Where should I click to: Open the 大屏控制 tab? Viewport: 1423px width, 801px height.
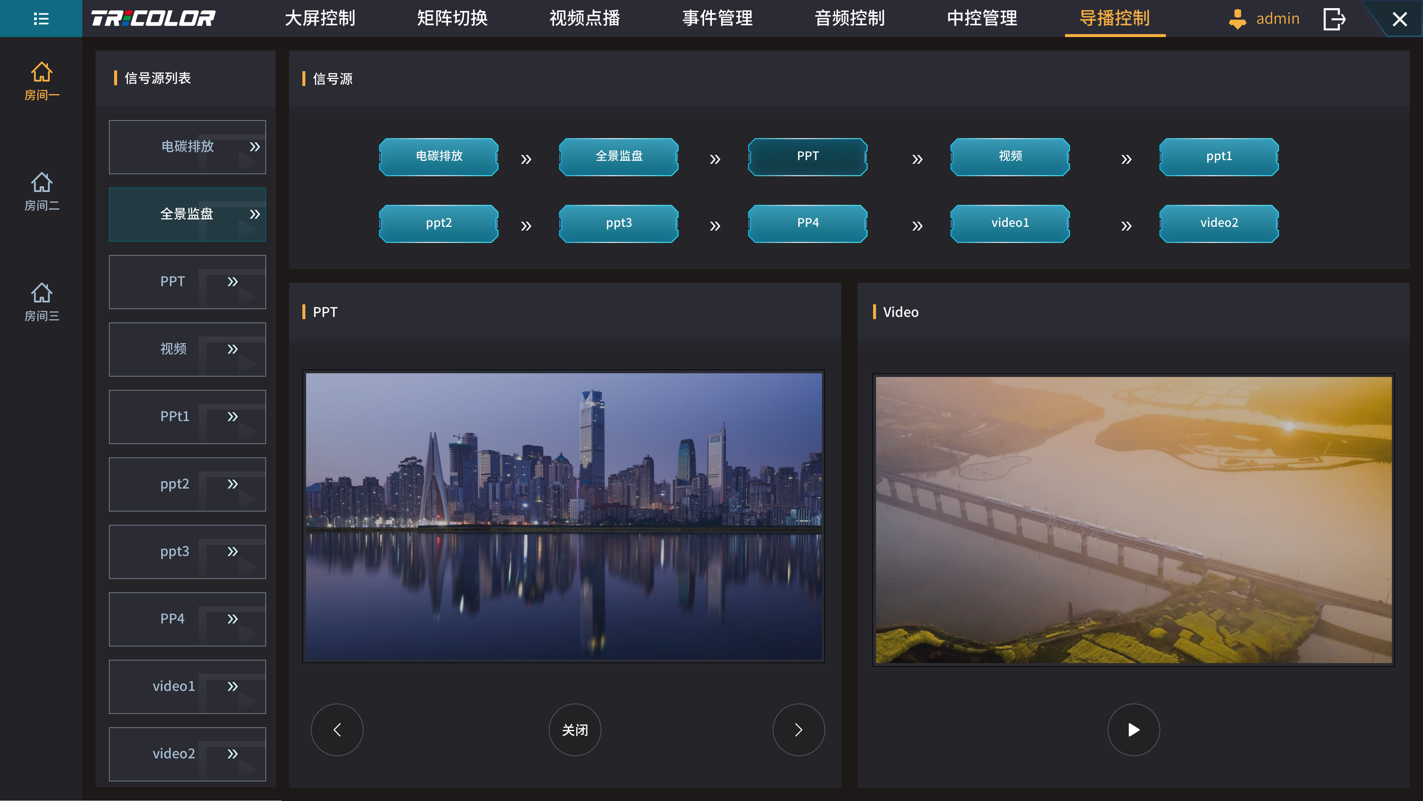tap(320, 19)
